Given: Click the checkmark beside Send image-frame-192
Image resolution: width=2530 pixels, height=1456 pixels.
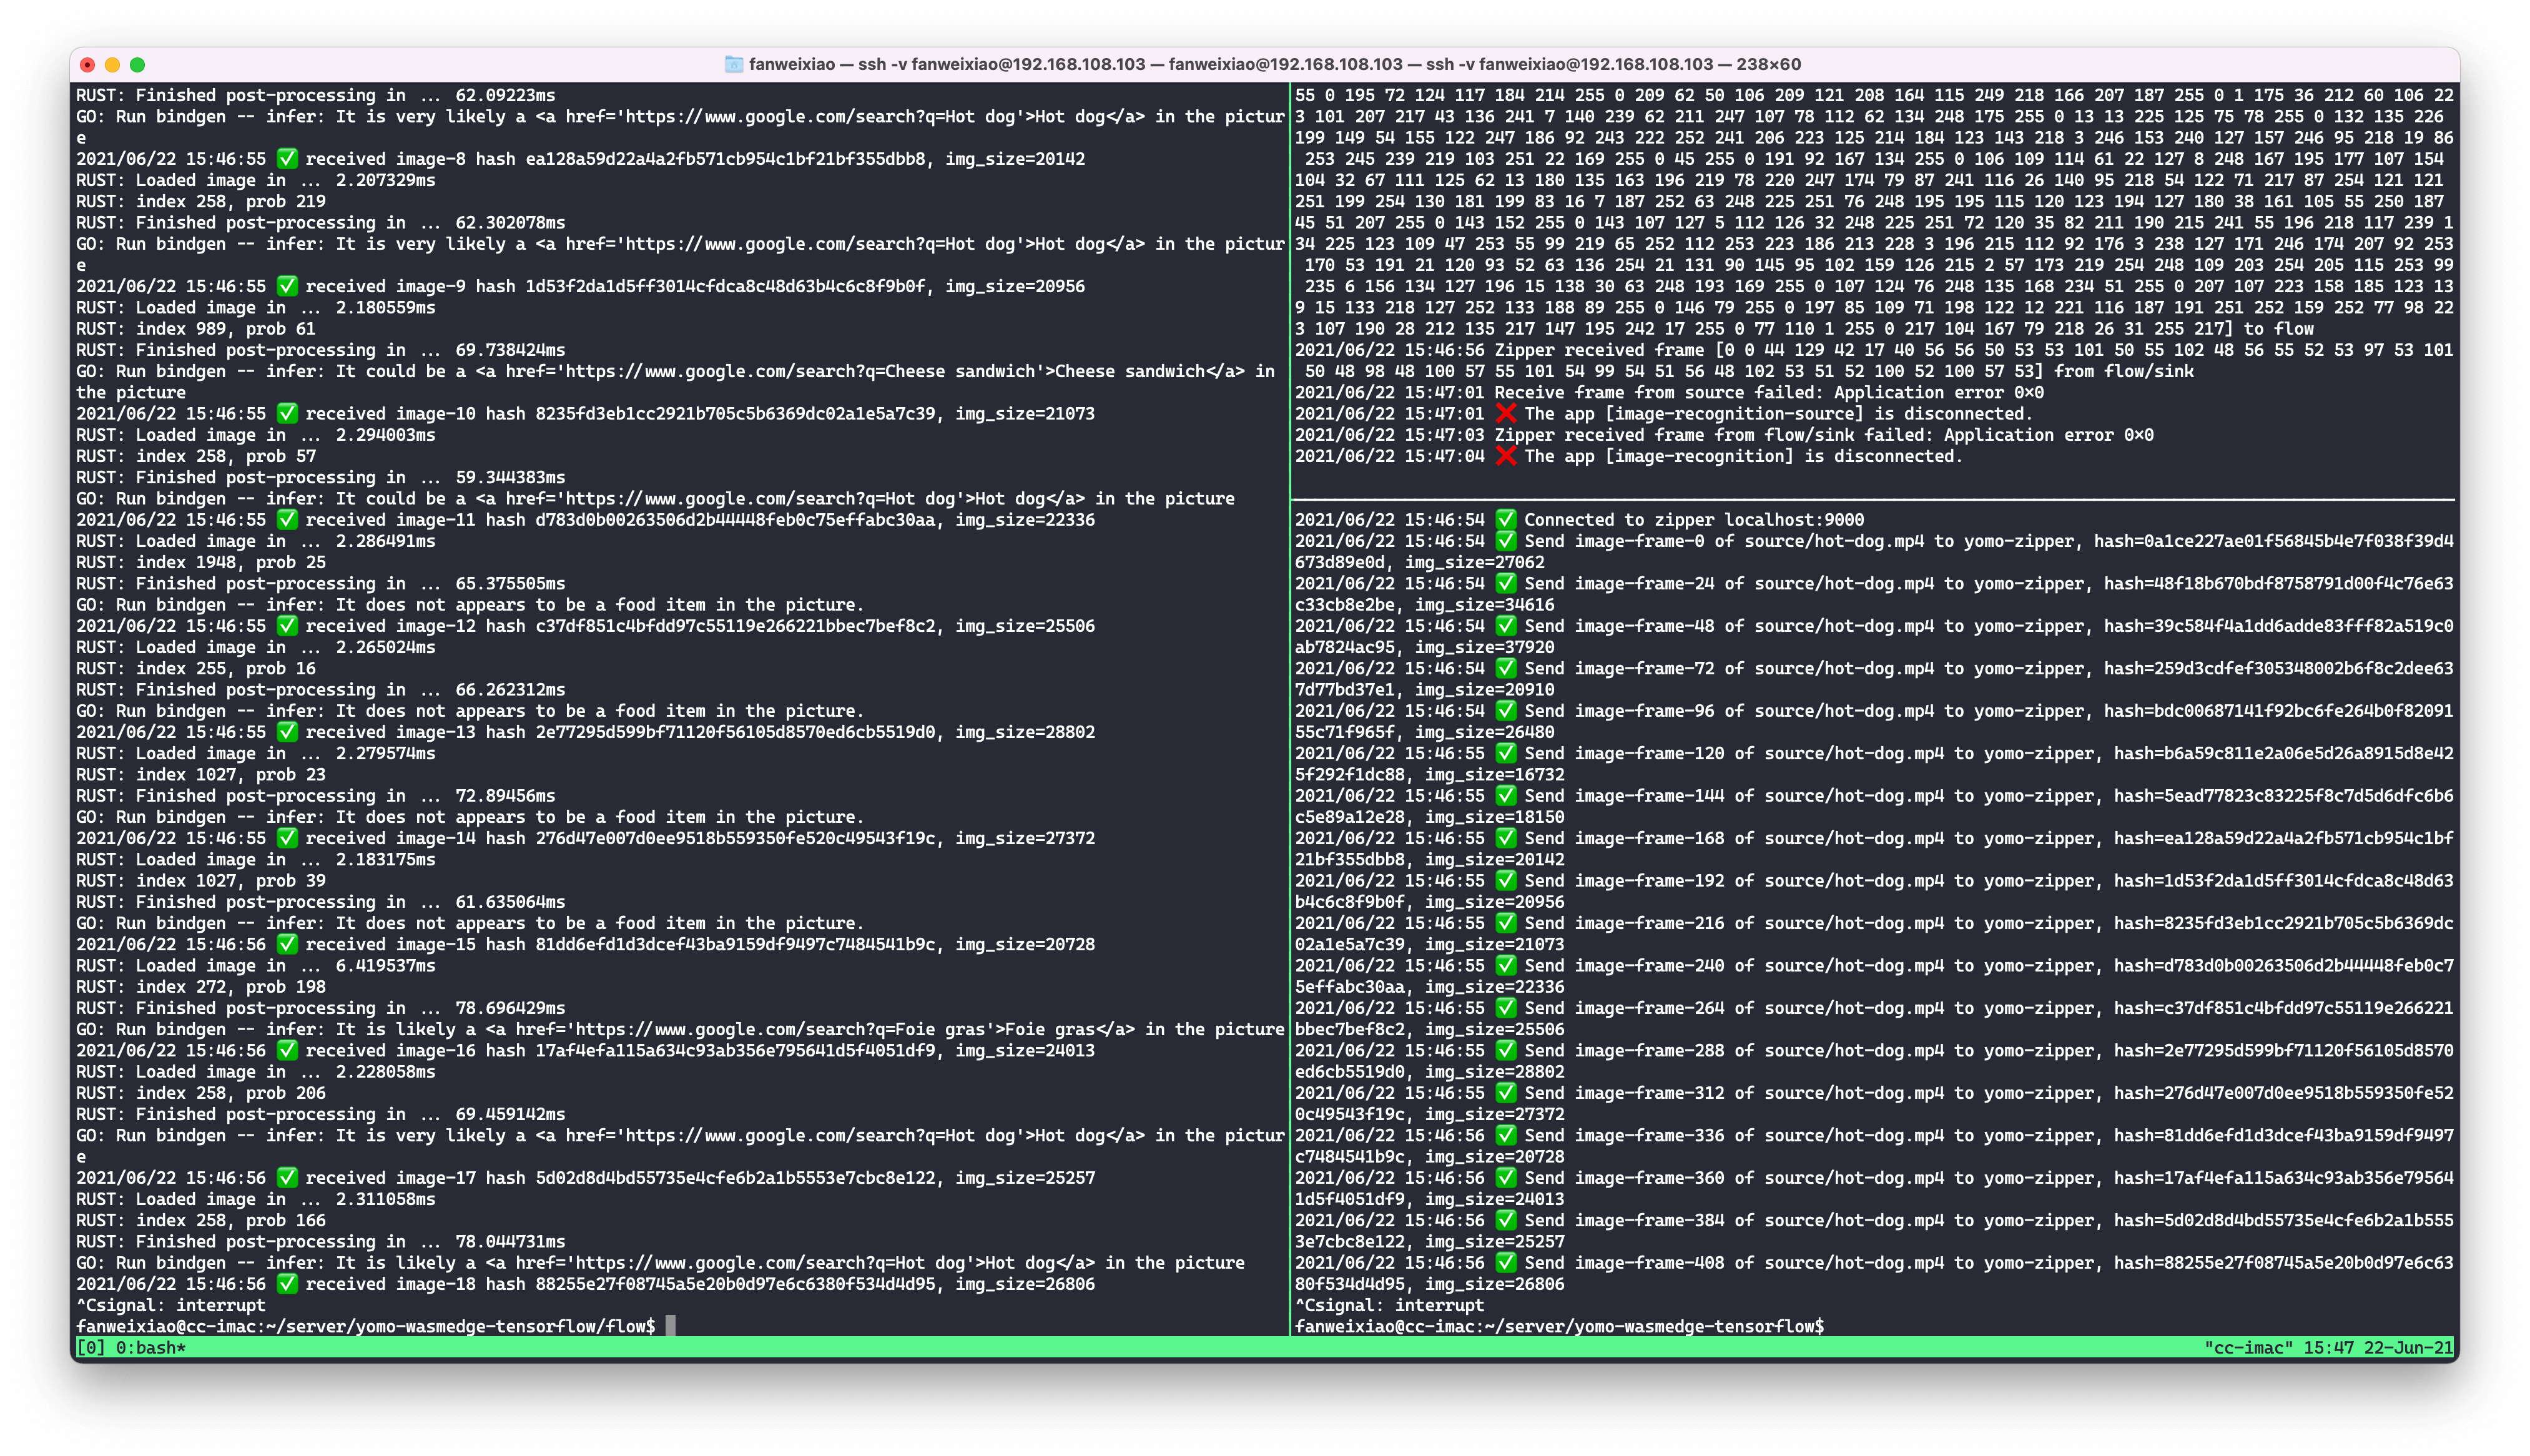Looking at the screenshot, I should pyautogui.click(x=1506, y=880).
